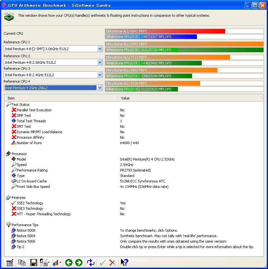
Task: Click the grey checkmark OK icon
Action: coord(103,263)
